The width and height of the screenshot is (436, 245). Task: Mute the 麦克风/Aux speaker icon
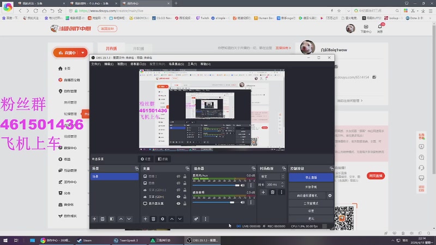[x=243, y=185]
